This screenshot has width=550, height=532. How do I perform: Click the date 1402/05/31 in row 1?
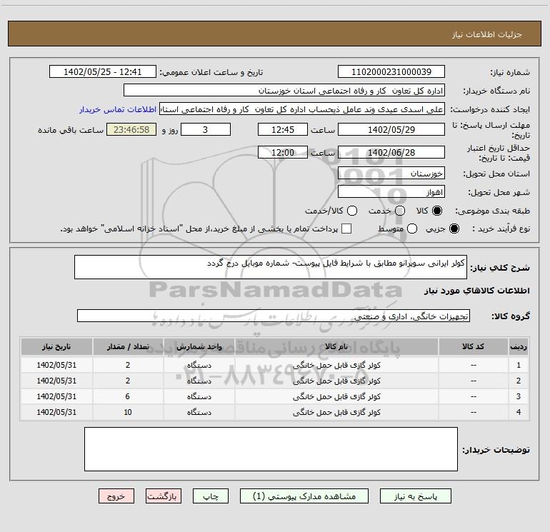click(56, 365)
